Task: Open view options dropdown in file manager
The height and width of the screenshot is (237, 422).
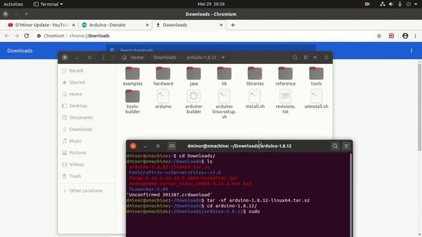Action: [315, 57]
